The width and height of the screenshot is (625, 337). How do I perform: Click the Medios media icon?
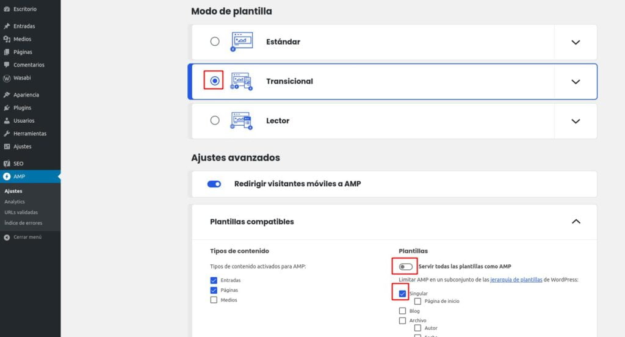click(x=7, y=39)
